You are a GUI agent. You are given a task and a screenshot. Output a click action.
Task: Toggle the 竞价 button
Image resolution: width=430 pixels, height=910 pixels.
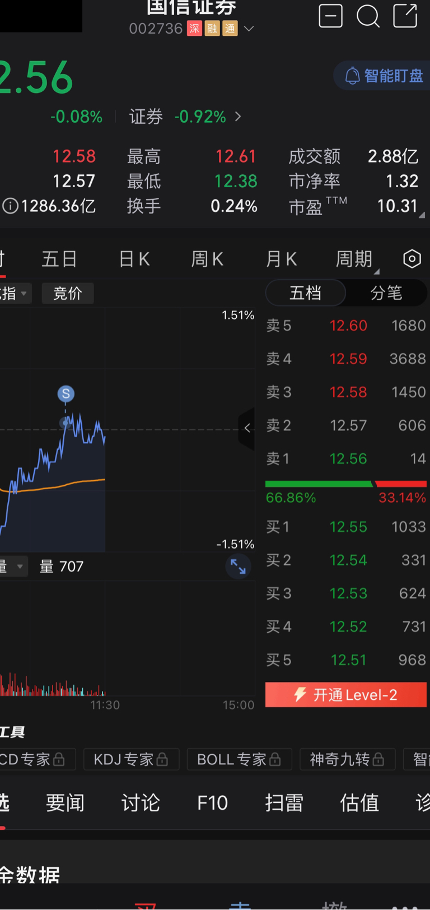tap(68, 293)
